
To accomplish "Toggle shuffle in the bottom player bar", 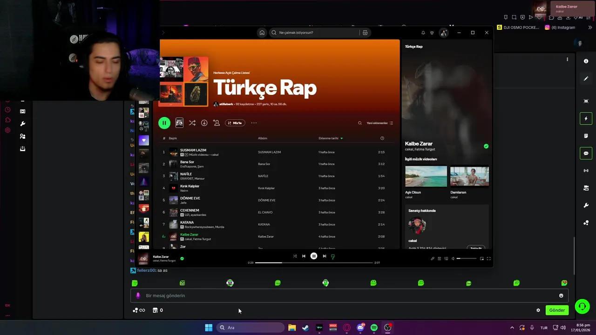I will (x=295, y=256).
